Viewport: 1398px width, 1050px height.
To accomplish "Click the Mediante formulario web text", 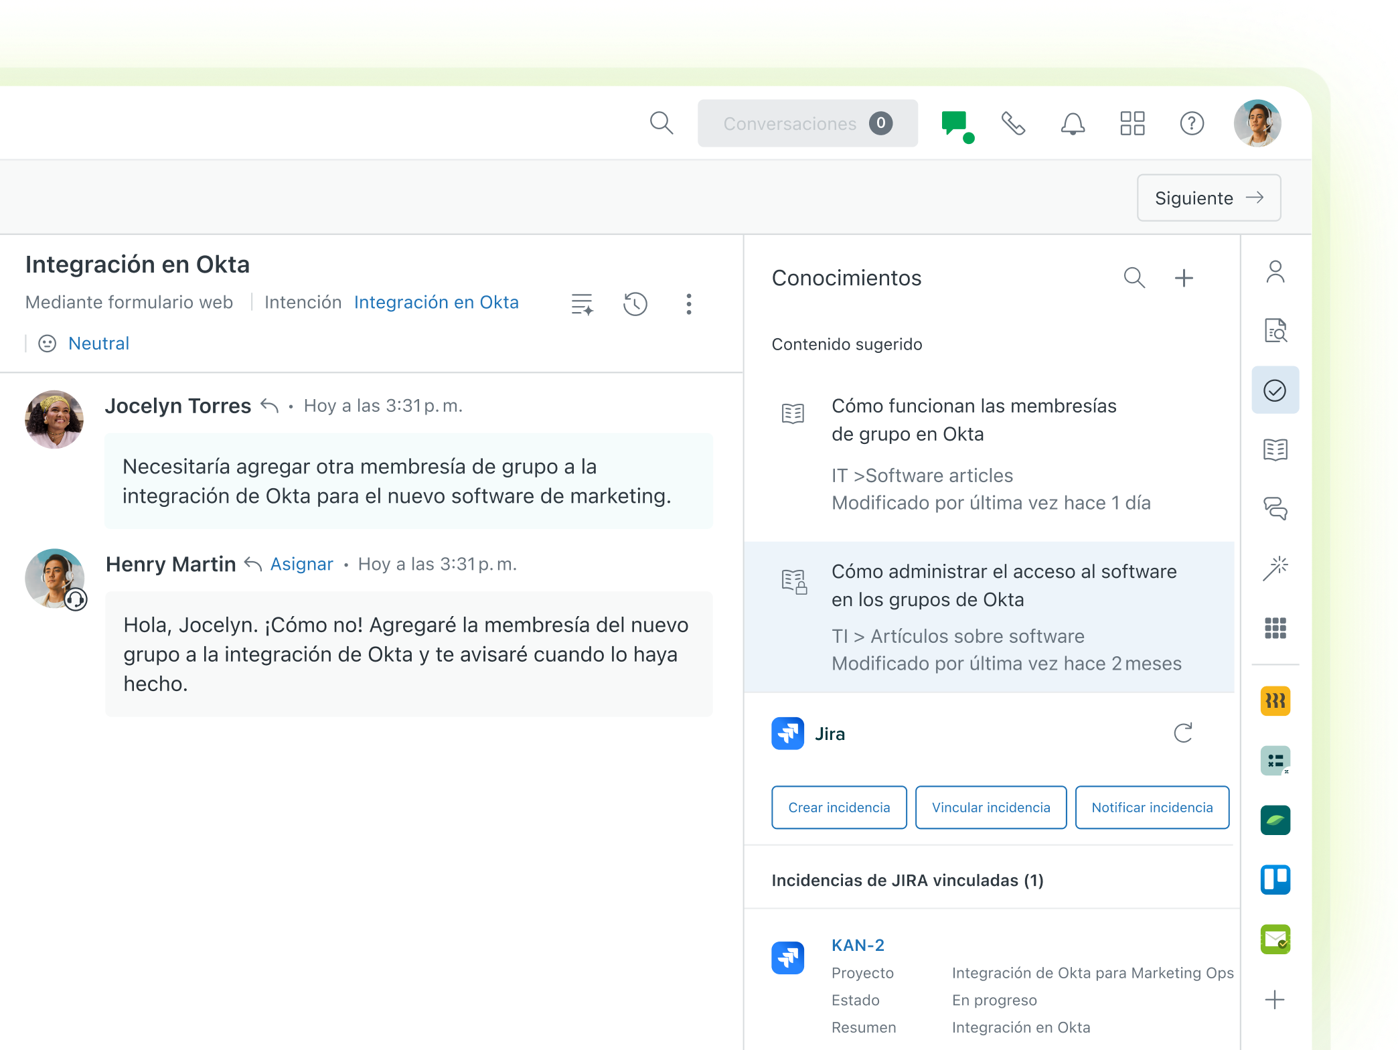I will pos(129,302).
